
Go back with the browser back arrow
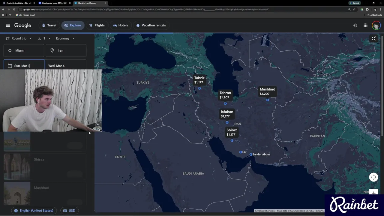coord(3,9)
